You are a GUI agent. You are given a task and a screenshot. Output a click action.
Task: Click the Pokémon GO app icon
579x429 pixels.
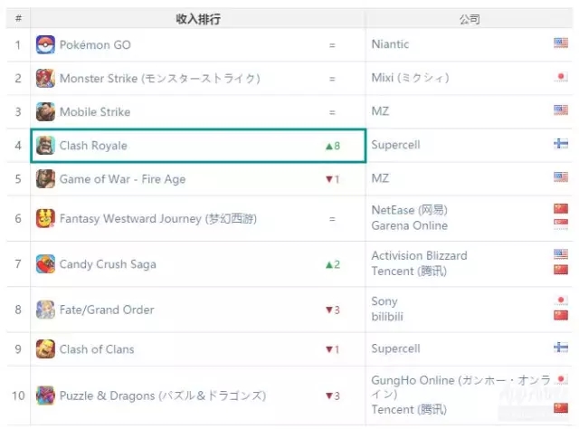tap(45, 44)
